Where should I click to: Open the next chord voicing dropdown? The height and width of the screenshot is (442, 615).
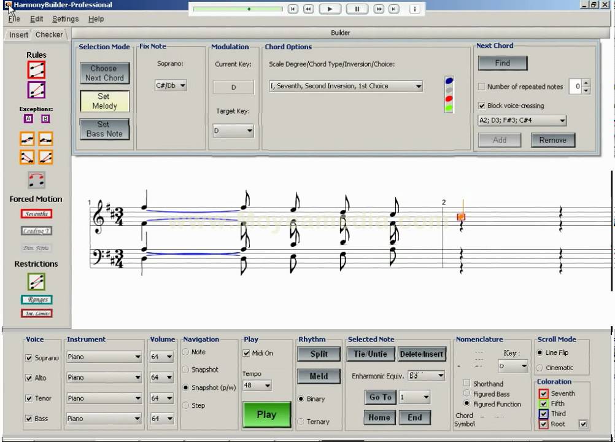[x=522, y=120]
